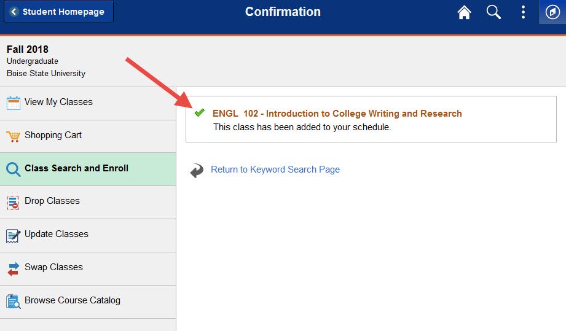Open View My Classes
Image resolution: width=566 pixels, height=331 pixels.
point(88,104)
